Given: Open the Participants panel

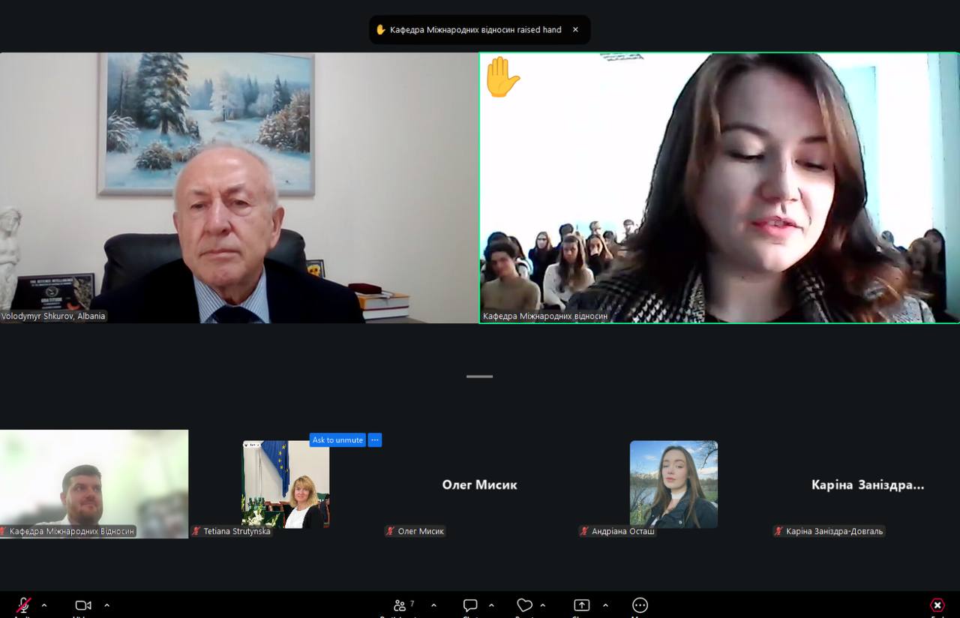Looking at the screenshot, I should pos(401,605).
